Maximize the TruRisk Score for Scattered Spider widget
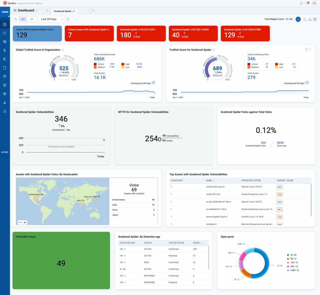 pyautogui.click(x=307, y=49)
